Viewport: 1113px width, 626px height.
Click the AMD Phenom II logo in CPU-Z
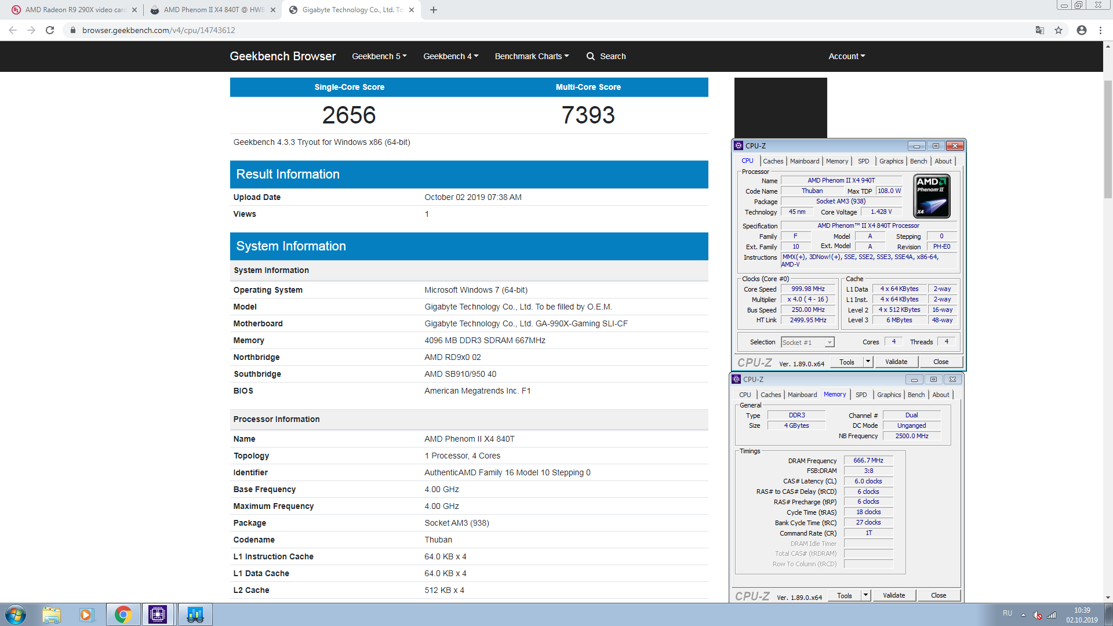pyautogui.click(x=932, y=196)
